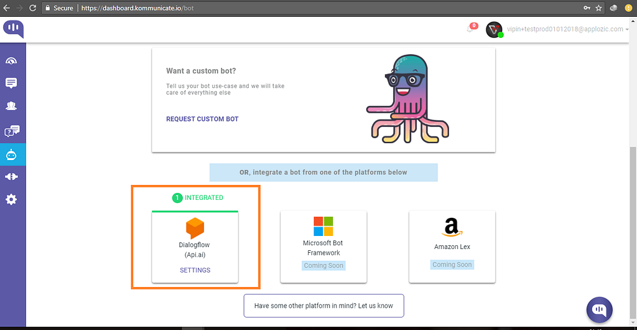Viewport: 637px width, 330px height.
Task: Click the browser reload button
Action: (x=33, y=7)
